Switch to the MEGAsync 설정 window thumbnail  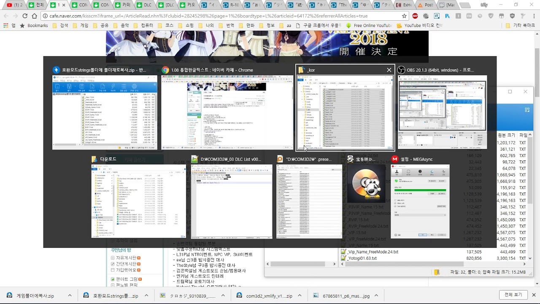pos(420,201)
